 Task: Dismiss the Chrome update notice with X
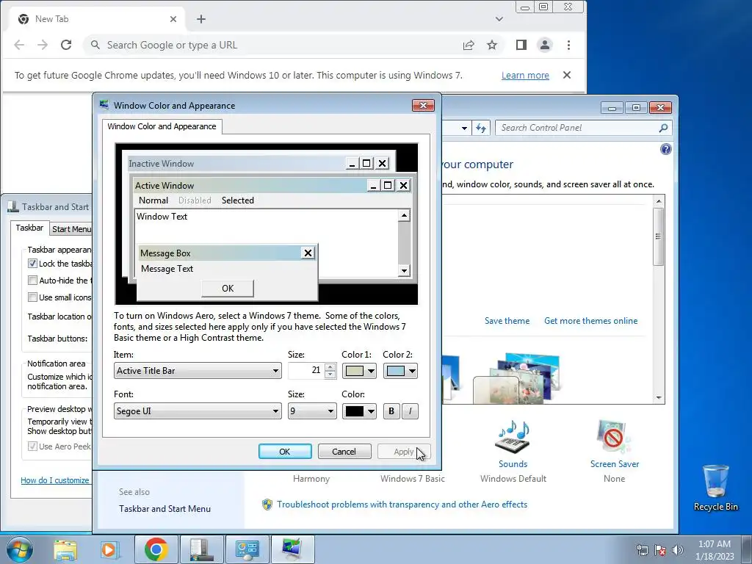coord(567,75)
